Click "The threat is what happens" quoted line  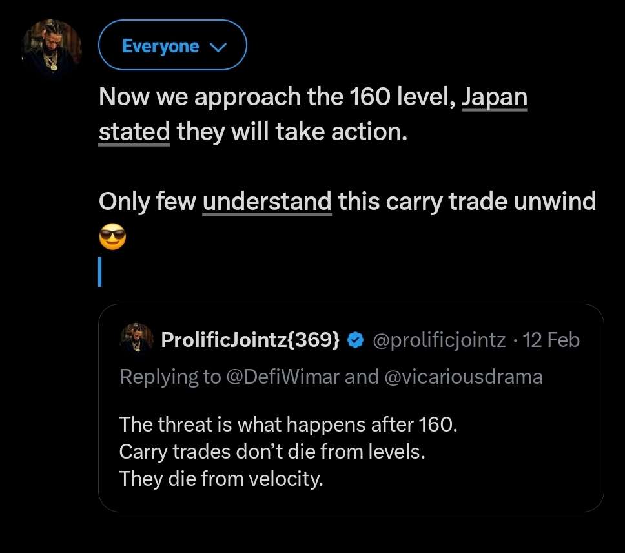[x=291, y=424]
